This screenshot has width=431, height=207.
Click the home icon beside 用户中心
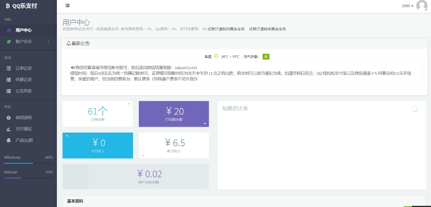9,30
